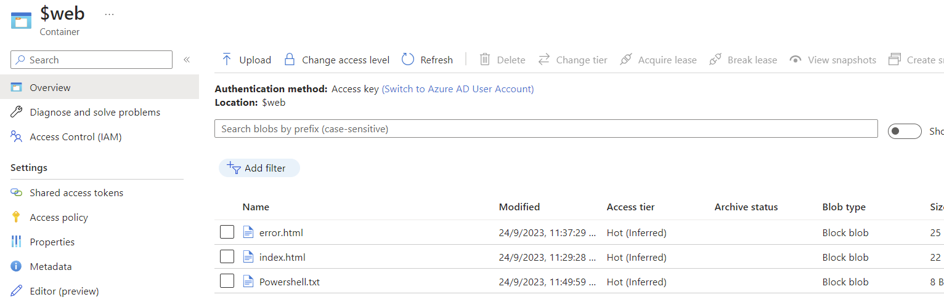Click the Properties bars icon

pos(17,242)
